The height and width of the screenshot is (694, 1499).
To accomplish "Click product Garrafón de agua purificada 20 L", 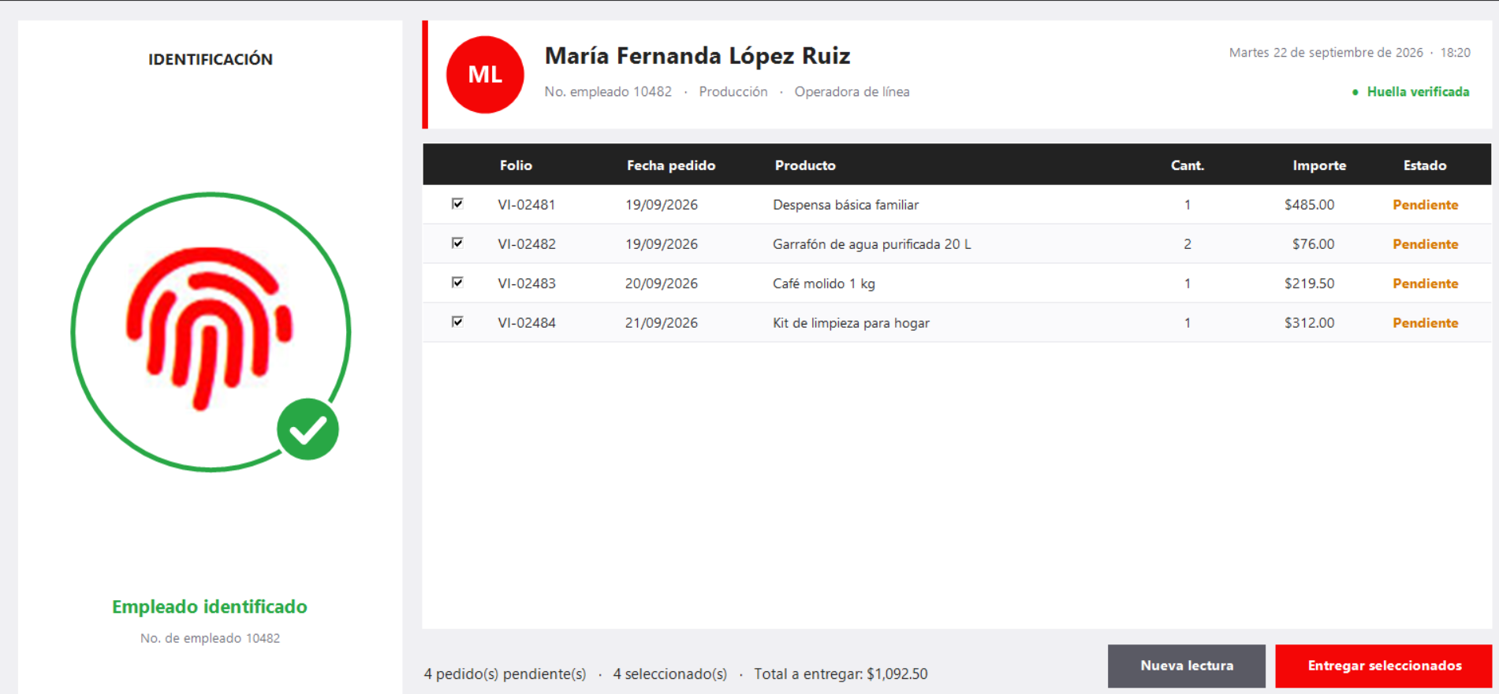I will (x=872, y=244).
